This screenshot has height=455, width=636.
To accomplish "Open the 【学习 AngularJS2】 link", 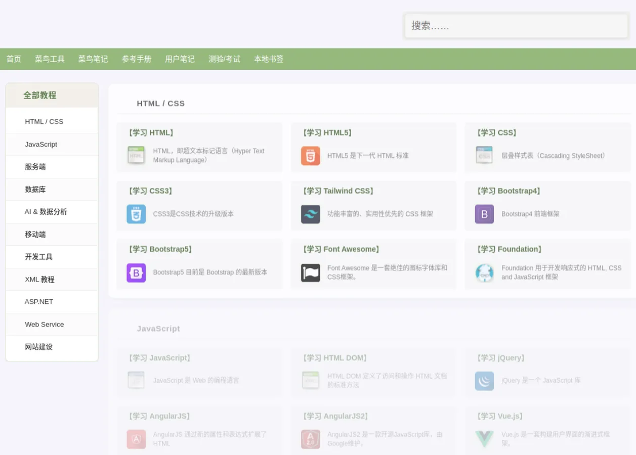I will pos(335,416).
